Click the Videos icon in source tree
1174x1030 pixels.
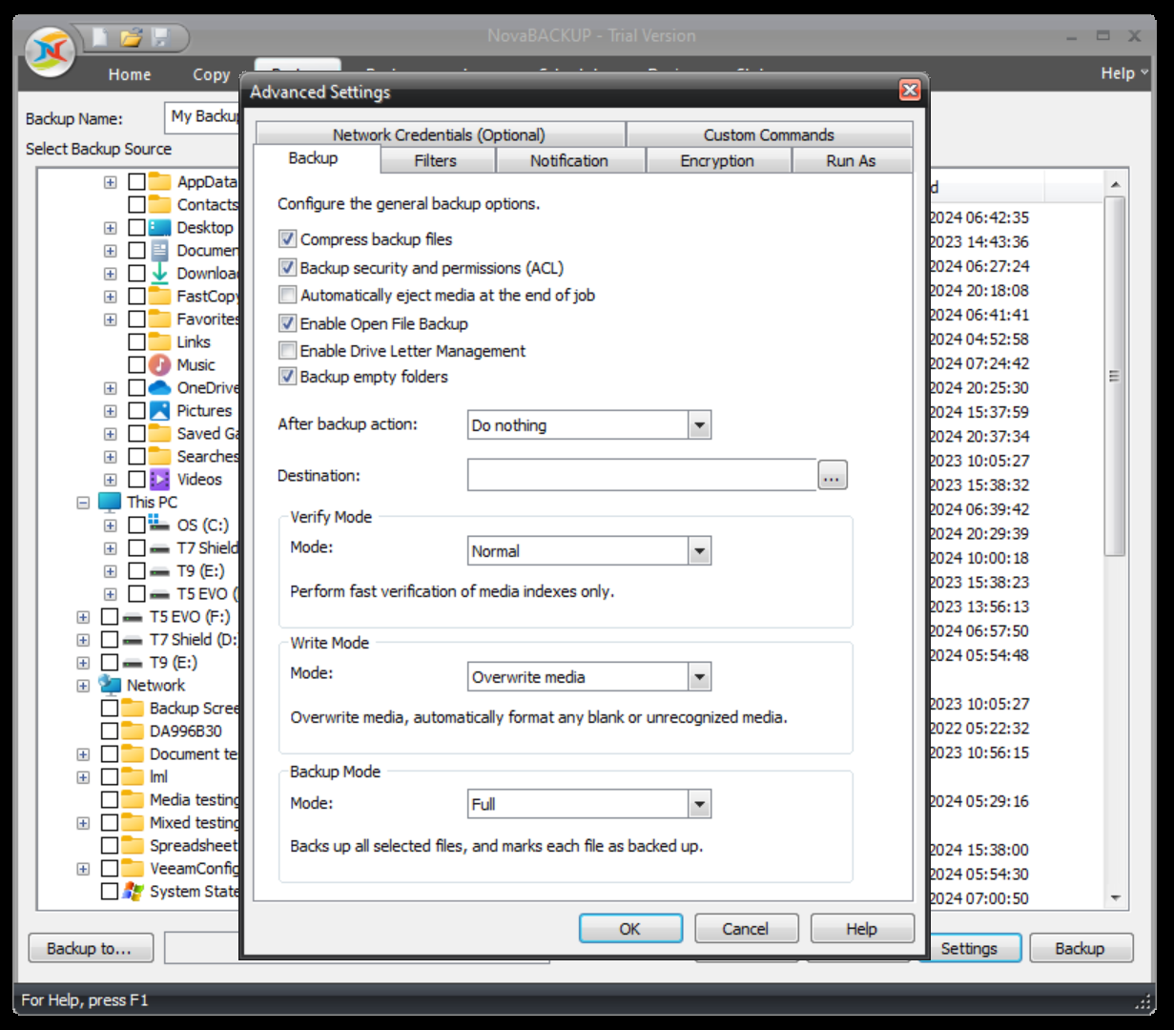pyautogui.click(x=160, y=480)
